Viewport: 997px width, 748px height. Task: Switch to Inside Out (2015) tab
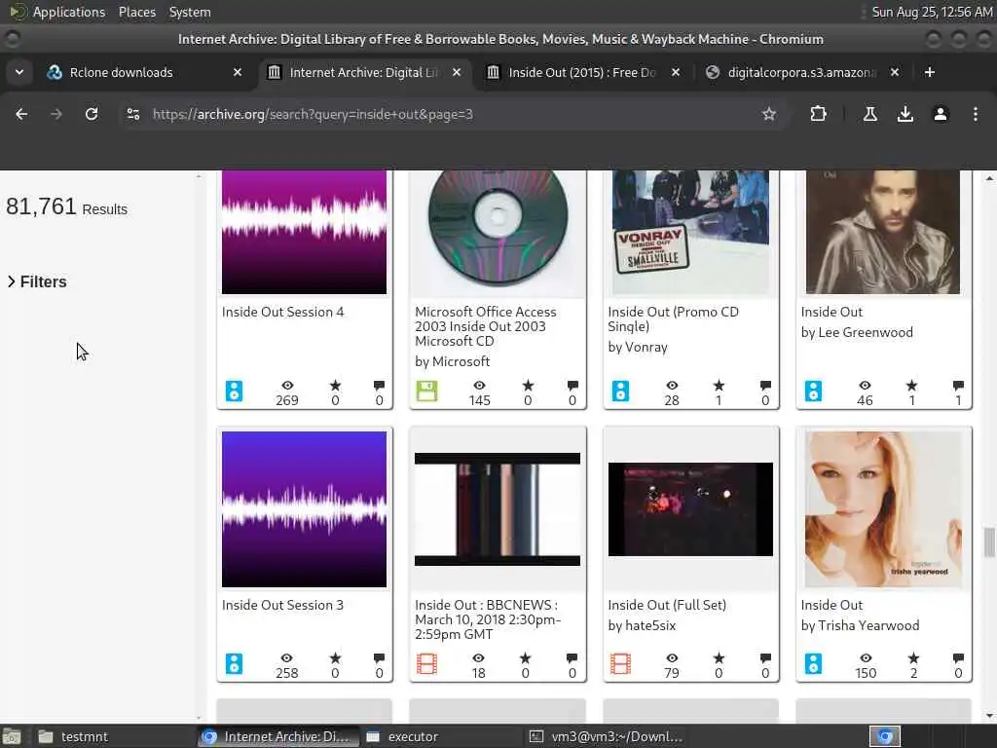coord(582,72)
